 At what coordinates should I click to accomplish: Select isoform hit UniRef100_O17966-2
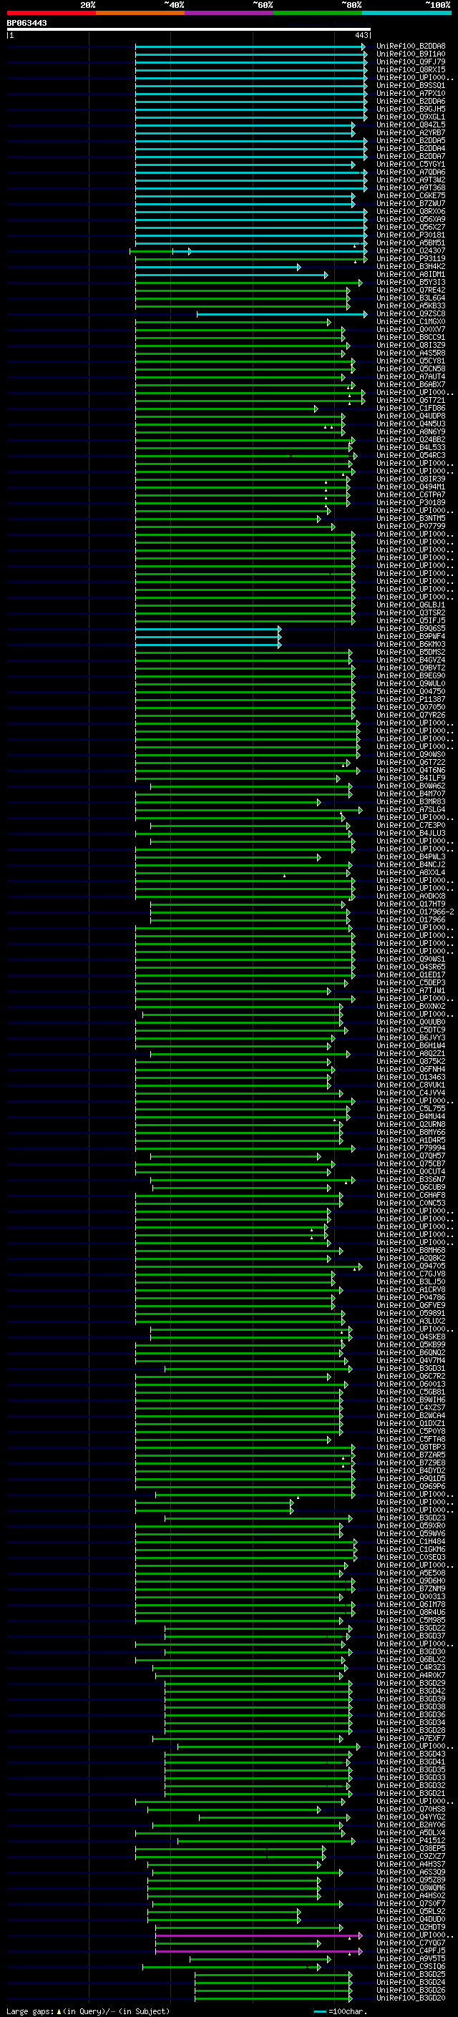pos(415,912)
